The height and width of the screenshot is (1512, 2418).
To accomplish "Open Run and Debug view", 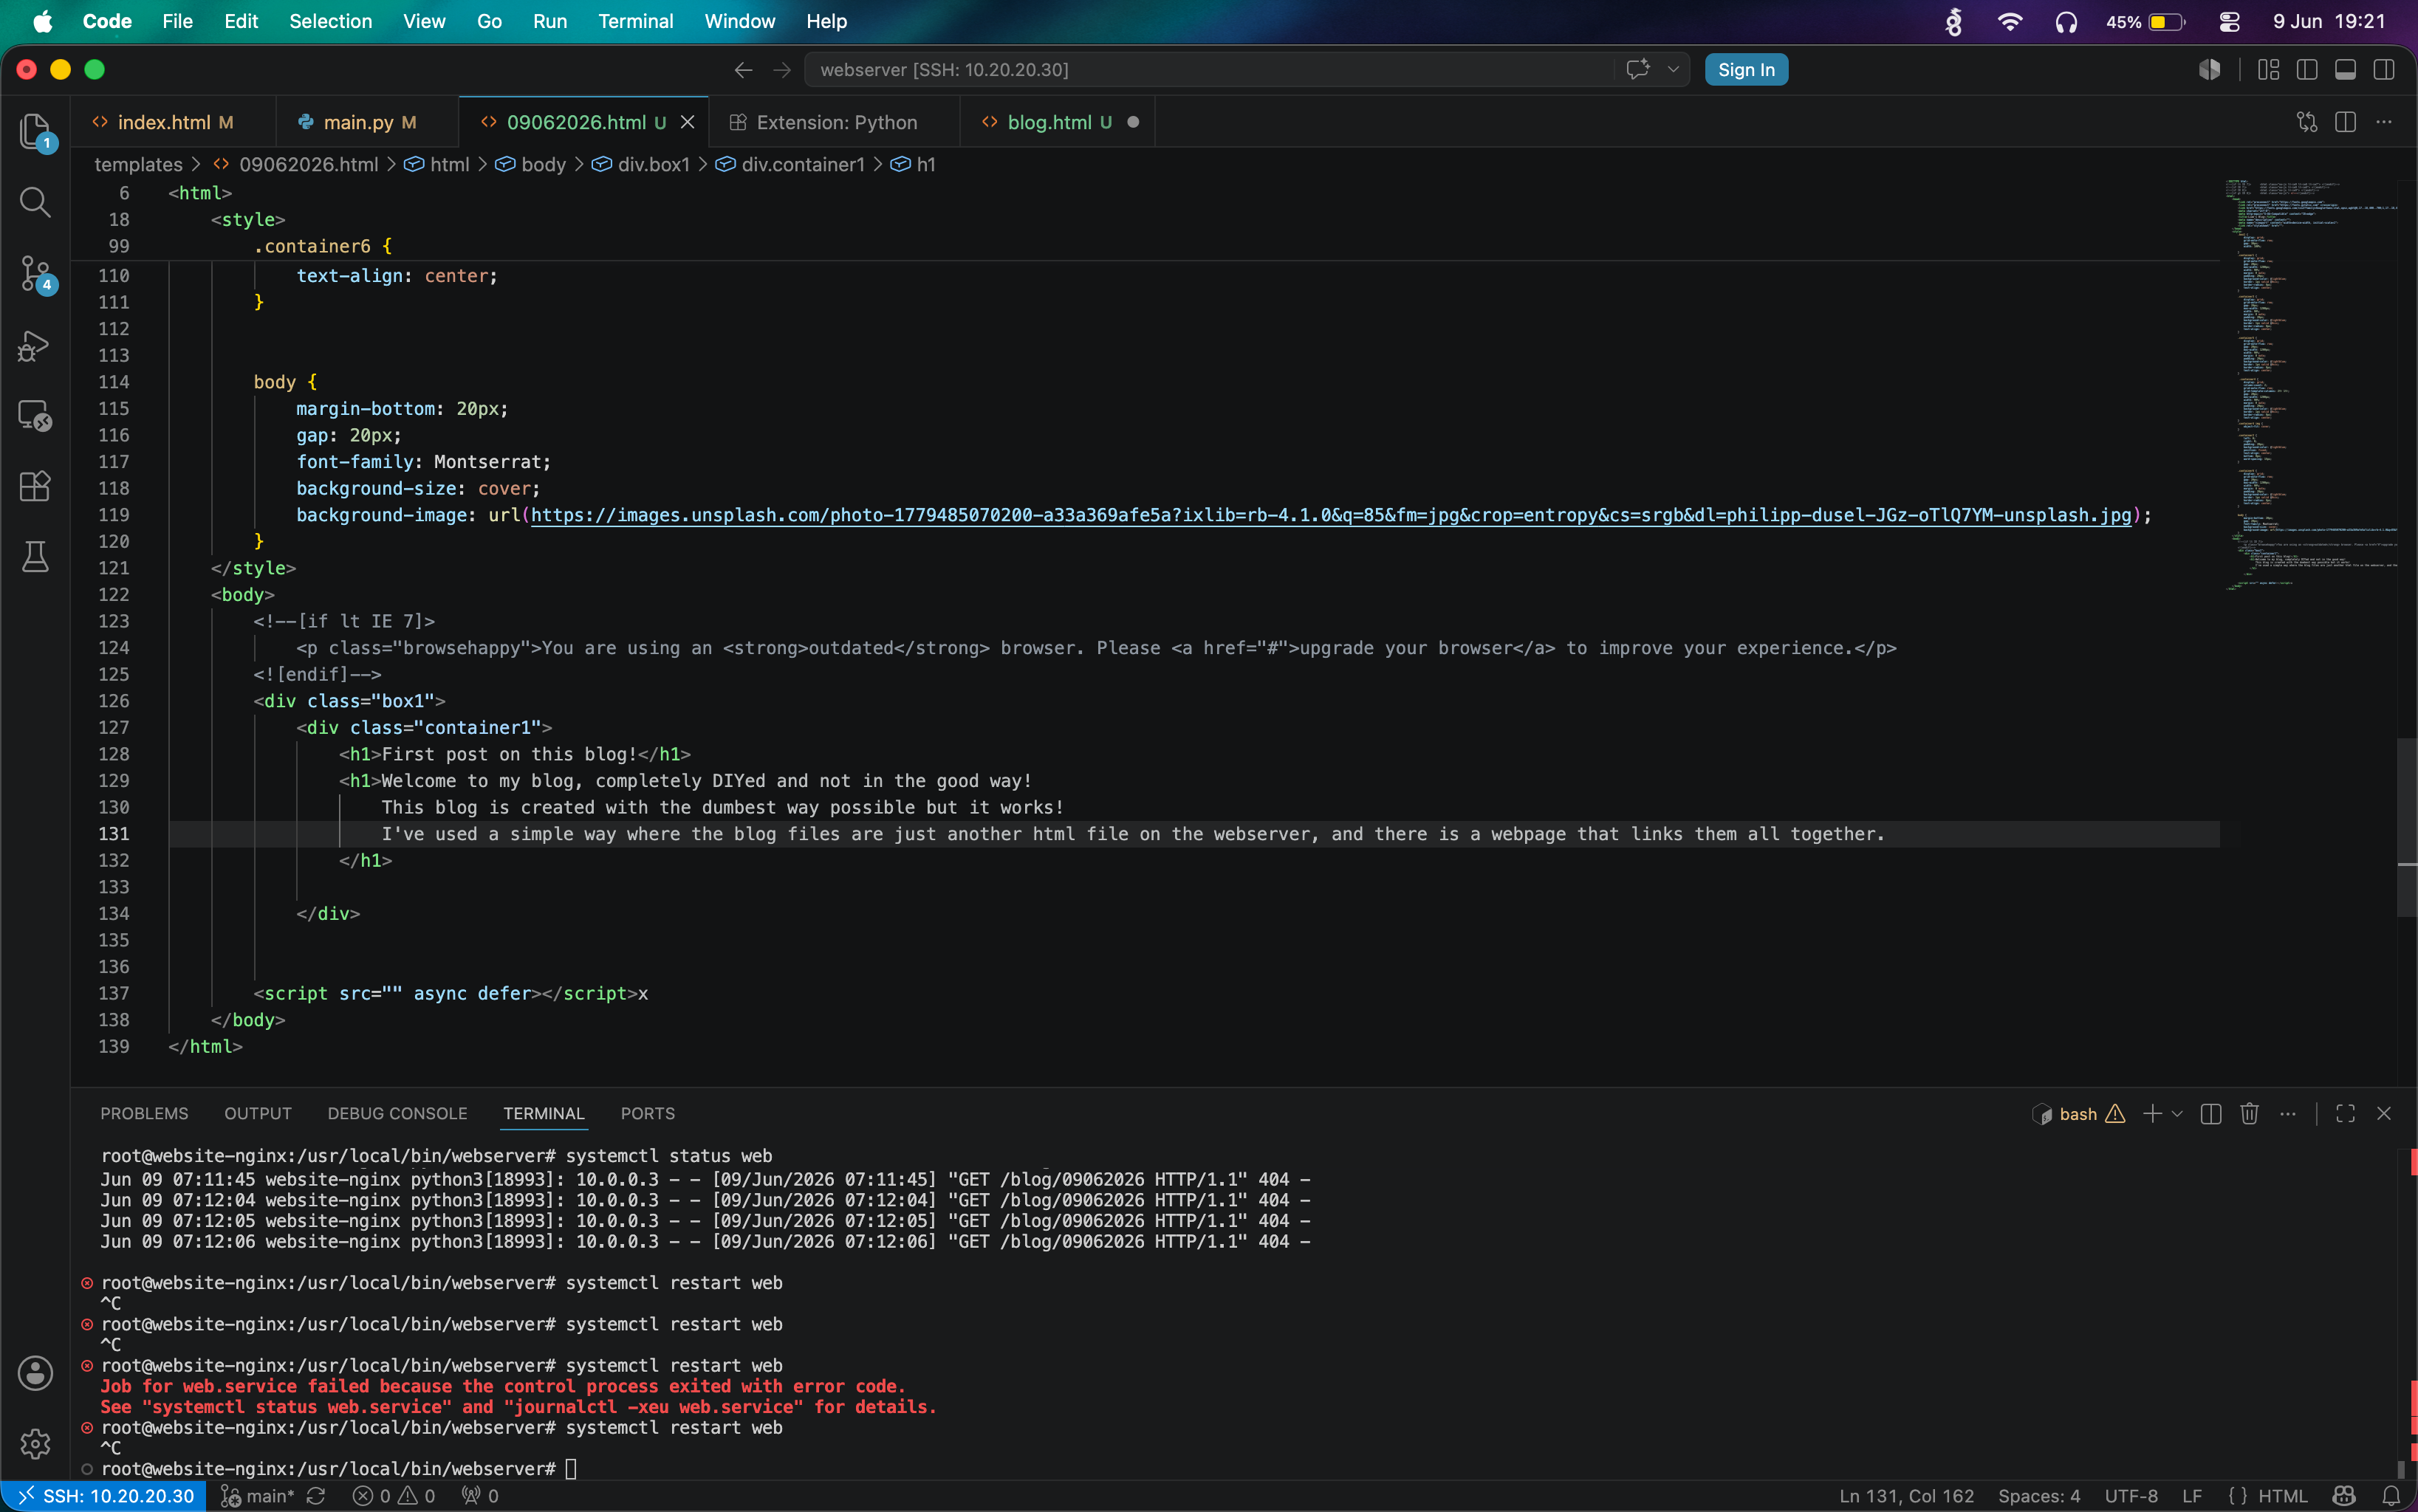I will point(35,345).
